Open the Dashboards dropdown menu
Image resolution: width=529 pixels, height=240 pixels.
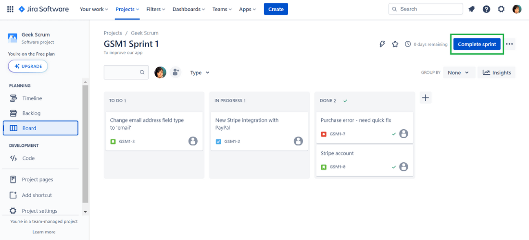pos(189,9)
